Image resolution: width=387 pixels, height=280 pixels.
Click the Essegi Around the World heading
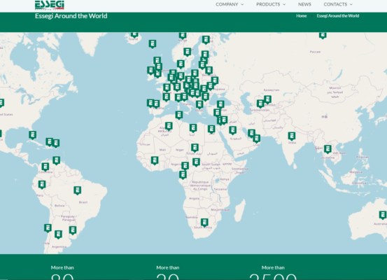[x=71, y=16]
